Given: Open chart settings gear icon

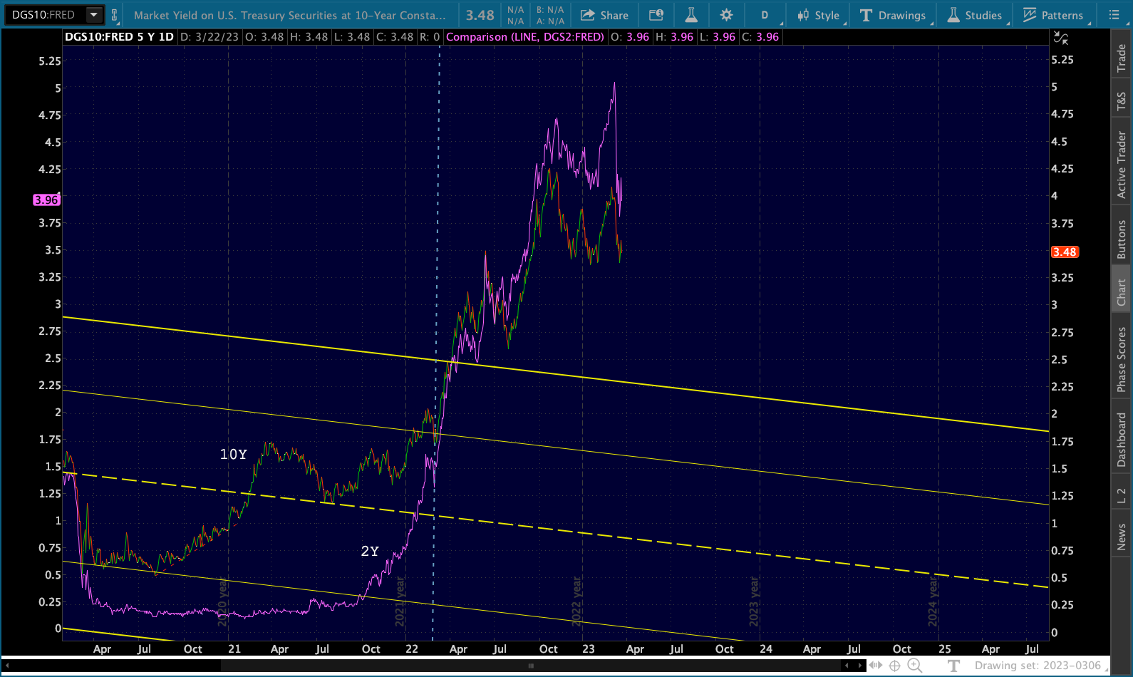Looking at the screenshot, I should (x=726, y=15).
